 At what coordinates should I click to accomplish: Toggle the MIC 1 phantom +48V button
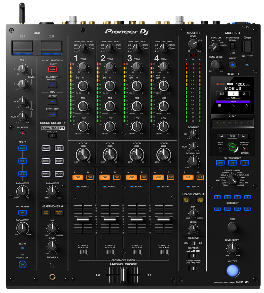coord(53,69)
